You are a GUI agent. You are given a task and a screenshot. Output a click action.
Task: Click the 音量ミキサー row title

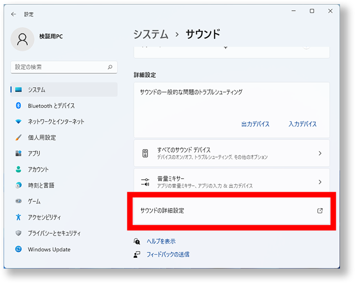[171, 179]
